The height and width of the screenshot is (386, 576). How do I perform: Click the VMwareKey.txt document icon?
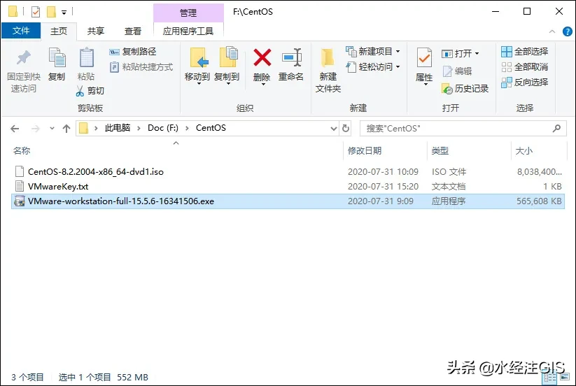(x=20, y=187)
